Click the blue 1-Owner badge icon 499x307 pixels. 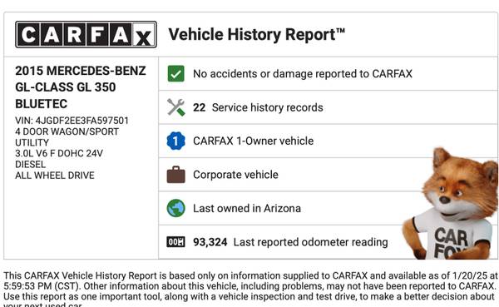[175, 141]
